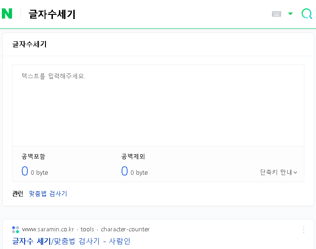
Task: Expand 단축키 안내 shortcut guide
Action: pyautogui.click(x=279, y=172)
